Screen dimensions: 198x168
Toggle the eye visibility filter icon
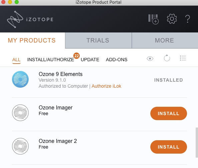[150, 59]
